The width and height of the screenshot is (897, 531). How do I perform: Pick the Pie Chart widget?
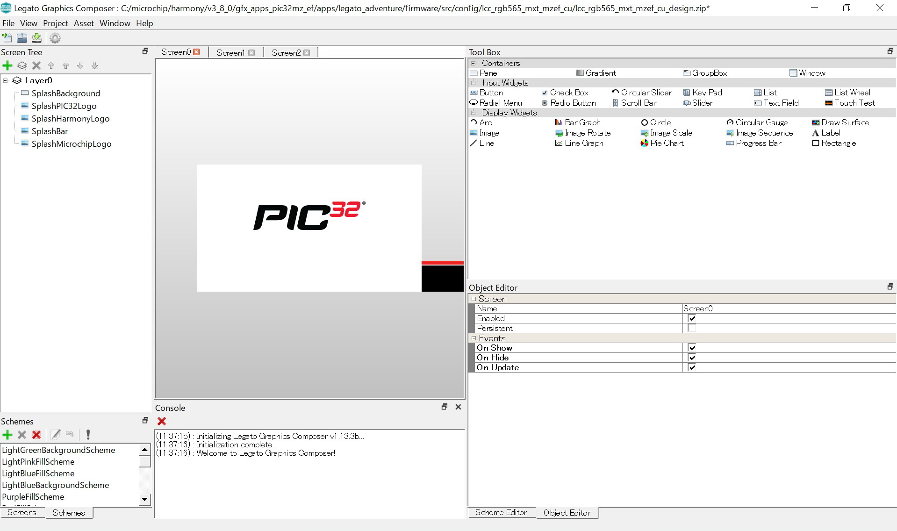tap(662, 143)
